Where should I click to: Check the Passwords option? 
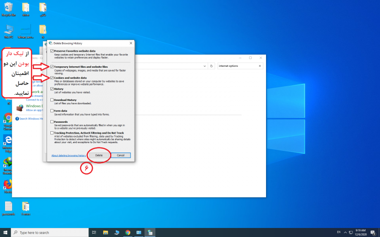tap(52, 122)
